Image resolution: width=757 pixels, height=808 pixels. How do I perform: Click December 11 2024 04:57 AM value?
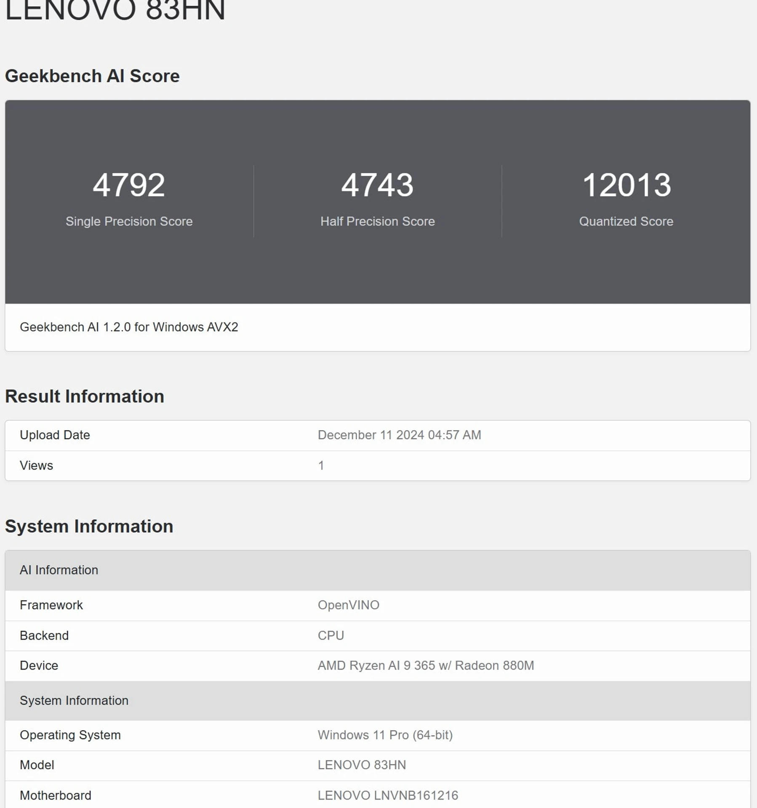399,435
